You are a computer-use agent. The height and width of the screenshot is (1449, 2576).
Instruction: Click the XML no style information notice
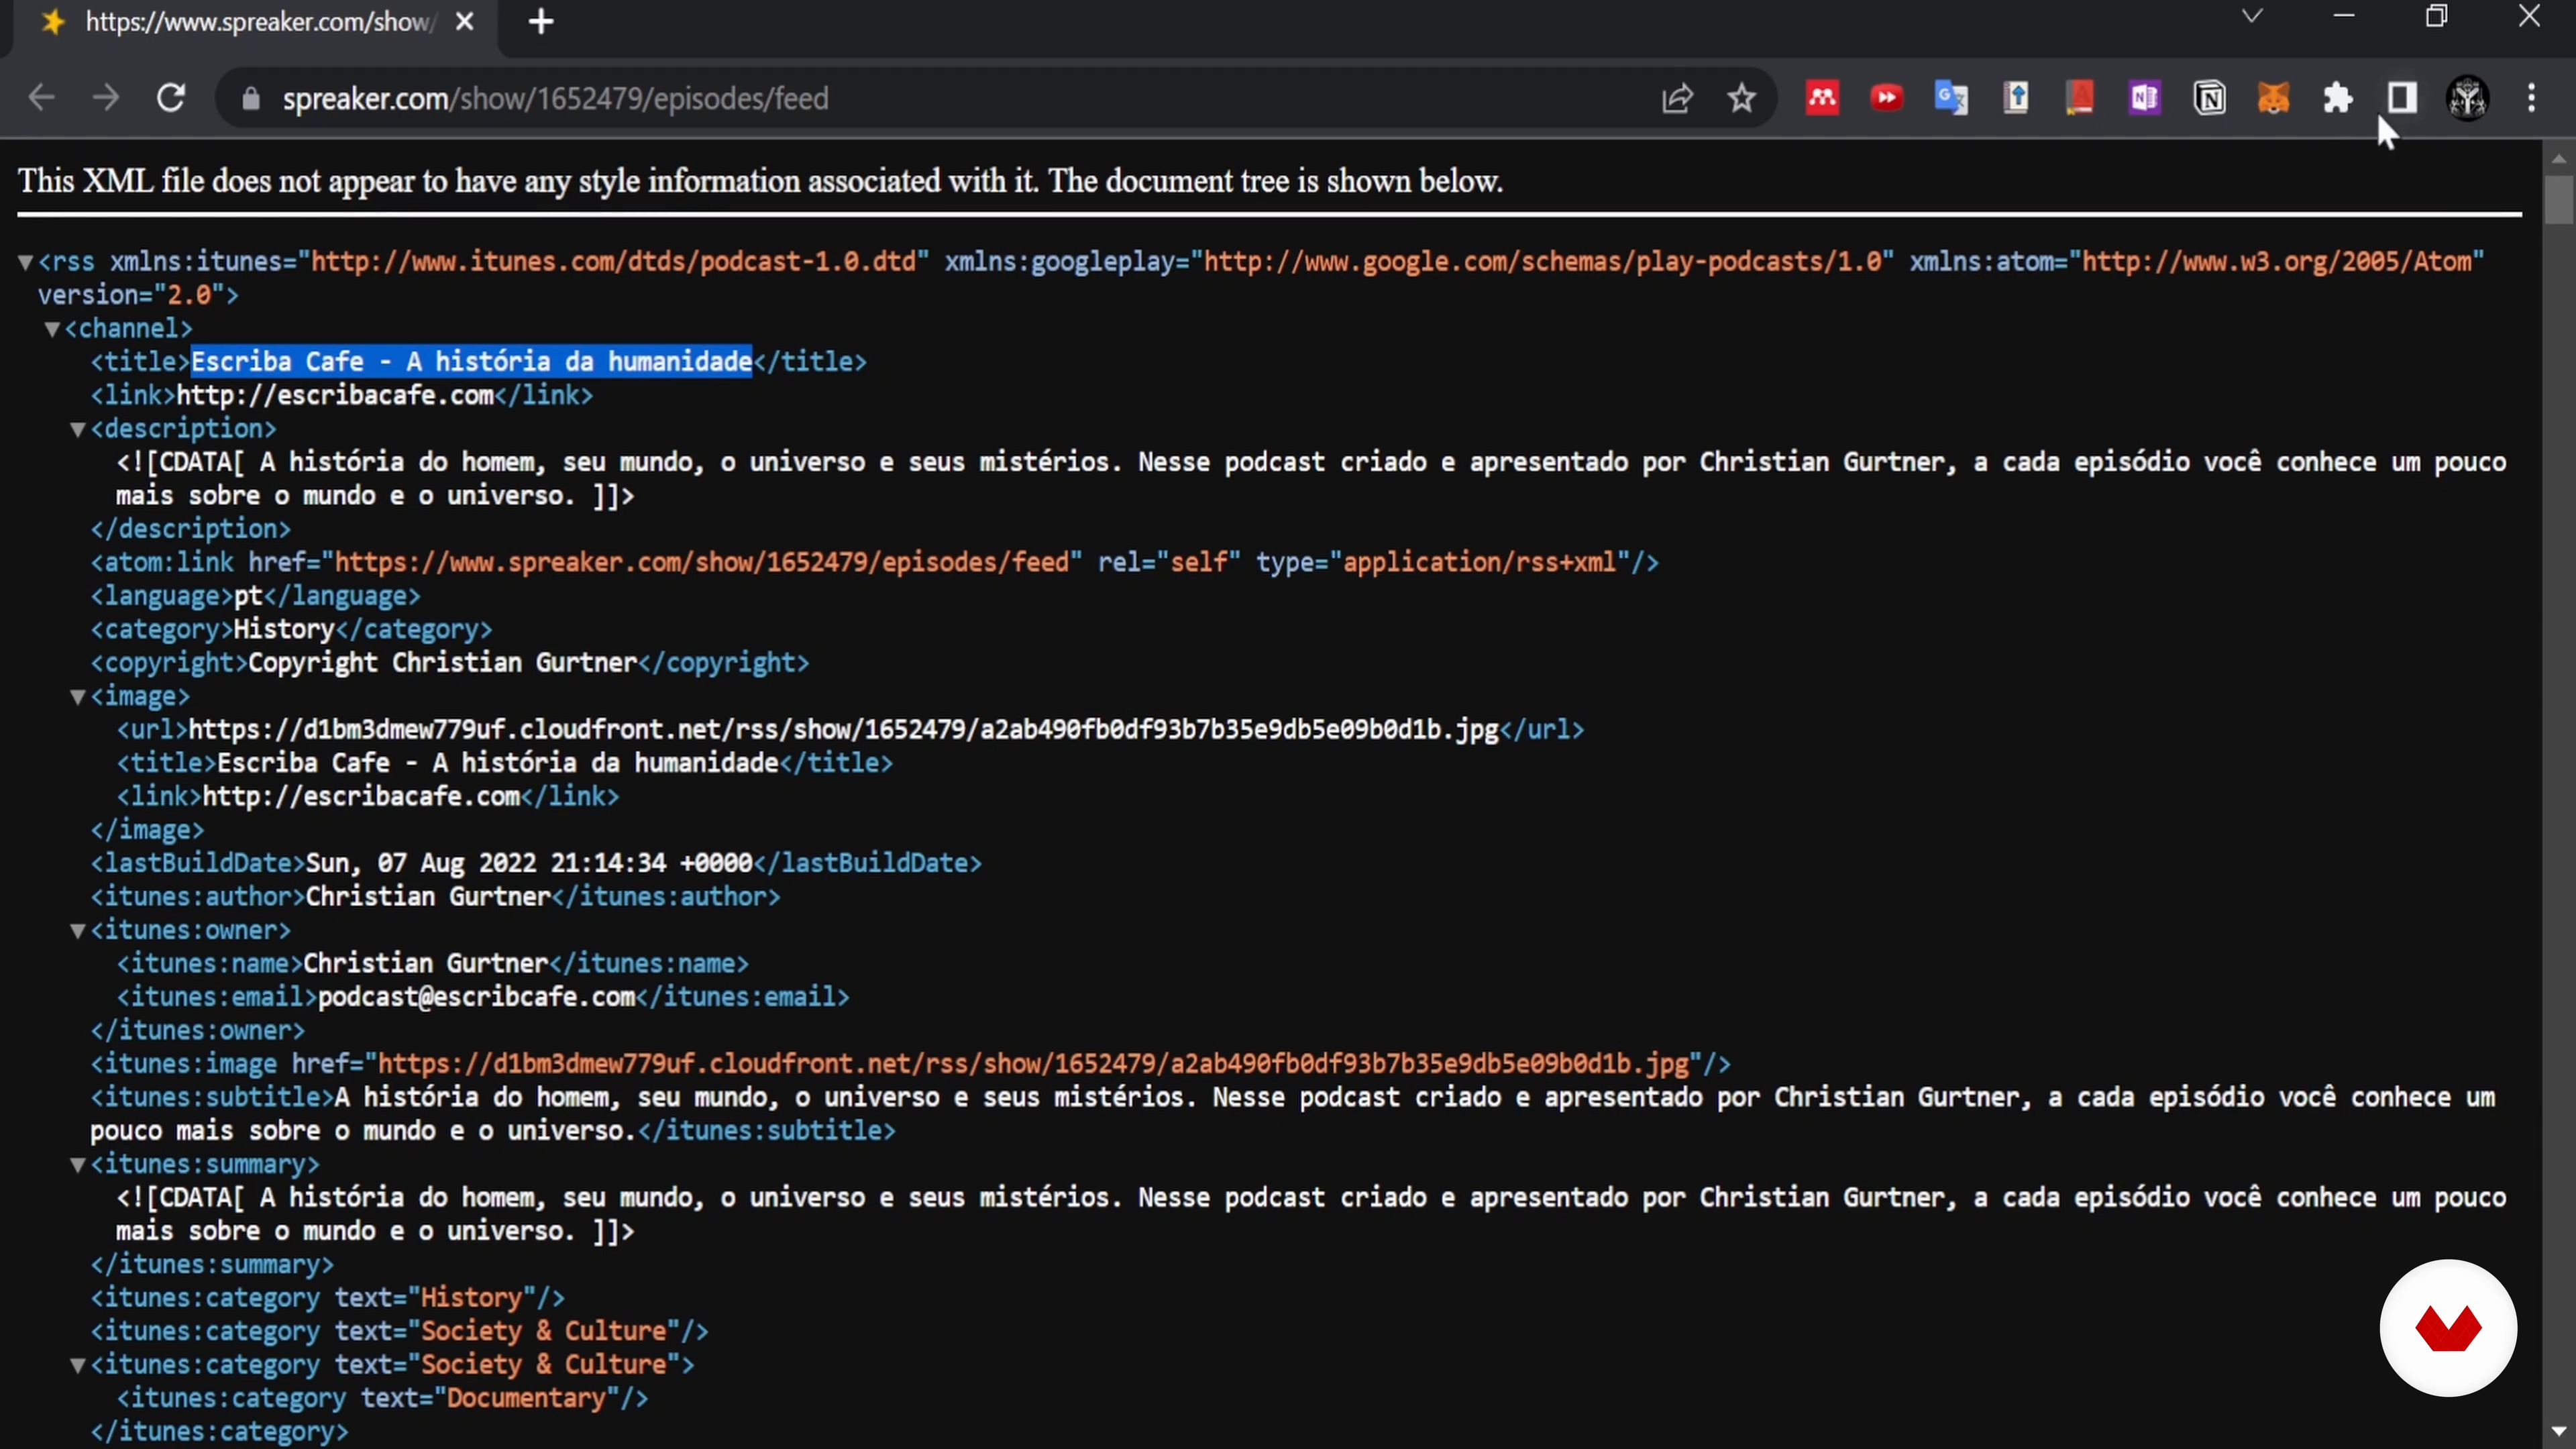click(760, 181)
